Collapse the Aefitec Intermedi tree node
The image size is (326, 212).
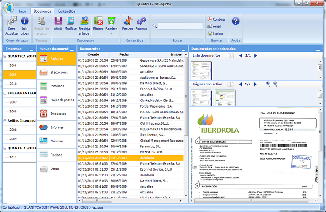5,120
